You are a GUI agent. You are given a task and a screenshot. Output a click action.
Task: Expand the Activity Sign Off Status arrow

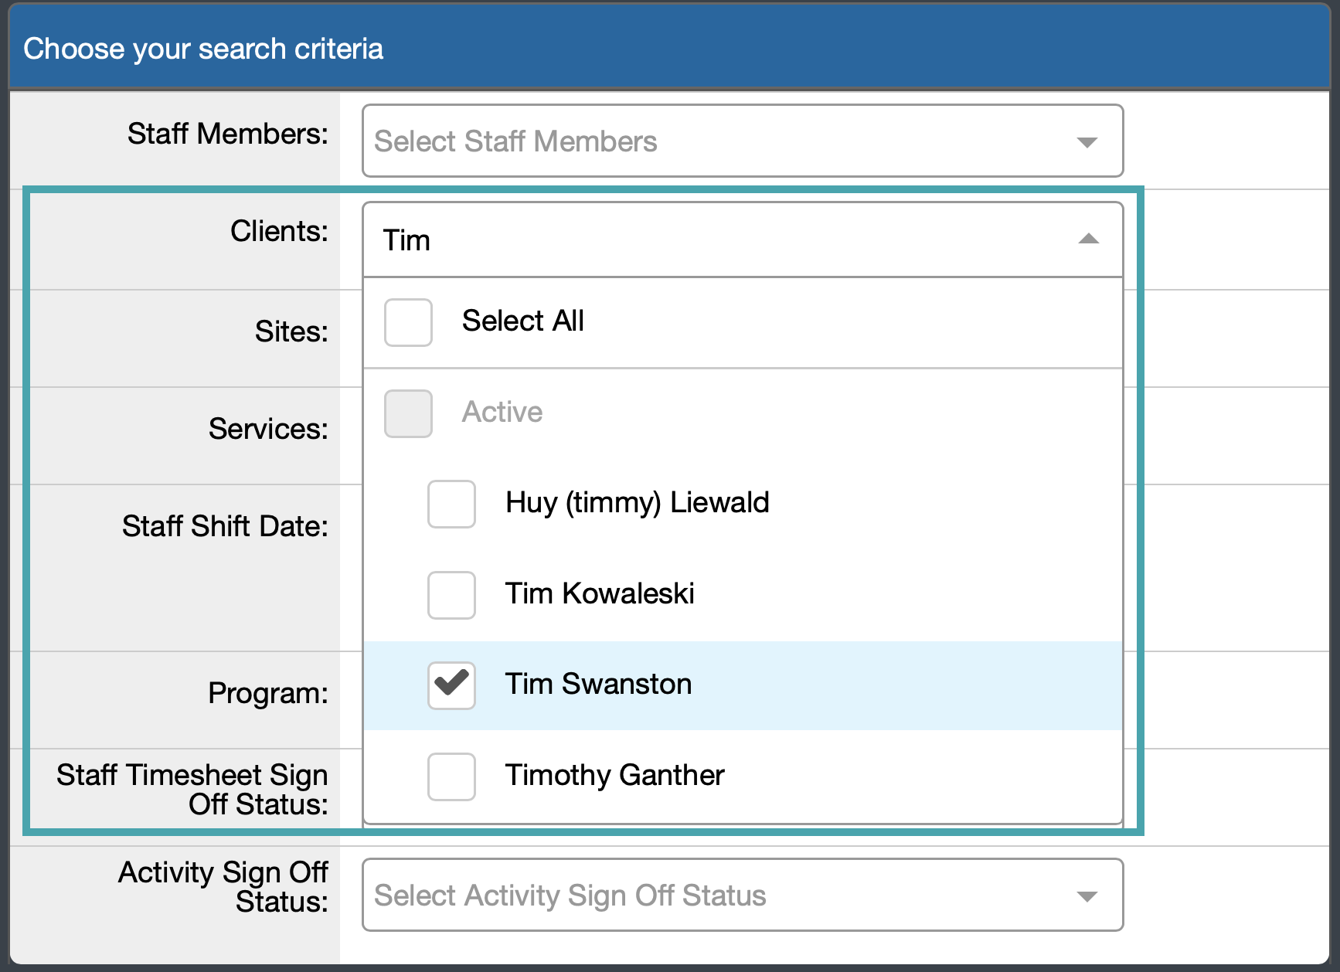1087,896
